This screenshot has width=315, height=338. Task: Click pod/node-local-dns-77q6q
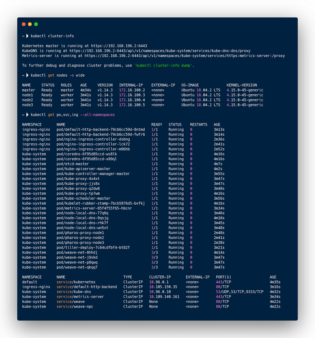[x=82, y=213]
